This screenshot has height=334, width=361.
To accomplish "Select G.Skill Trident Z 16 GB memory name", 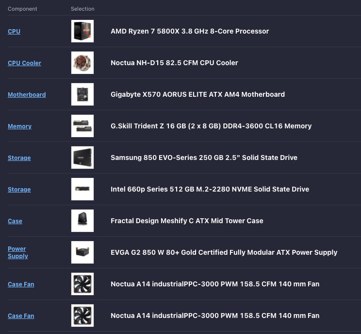I will (211, 126).
